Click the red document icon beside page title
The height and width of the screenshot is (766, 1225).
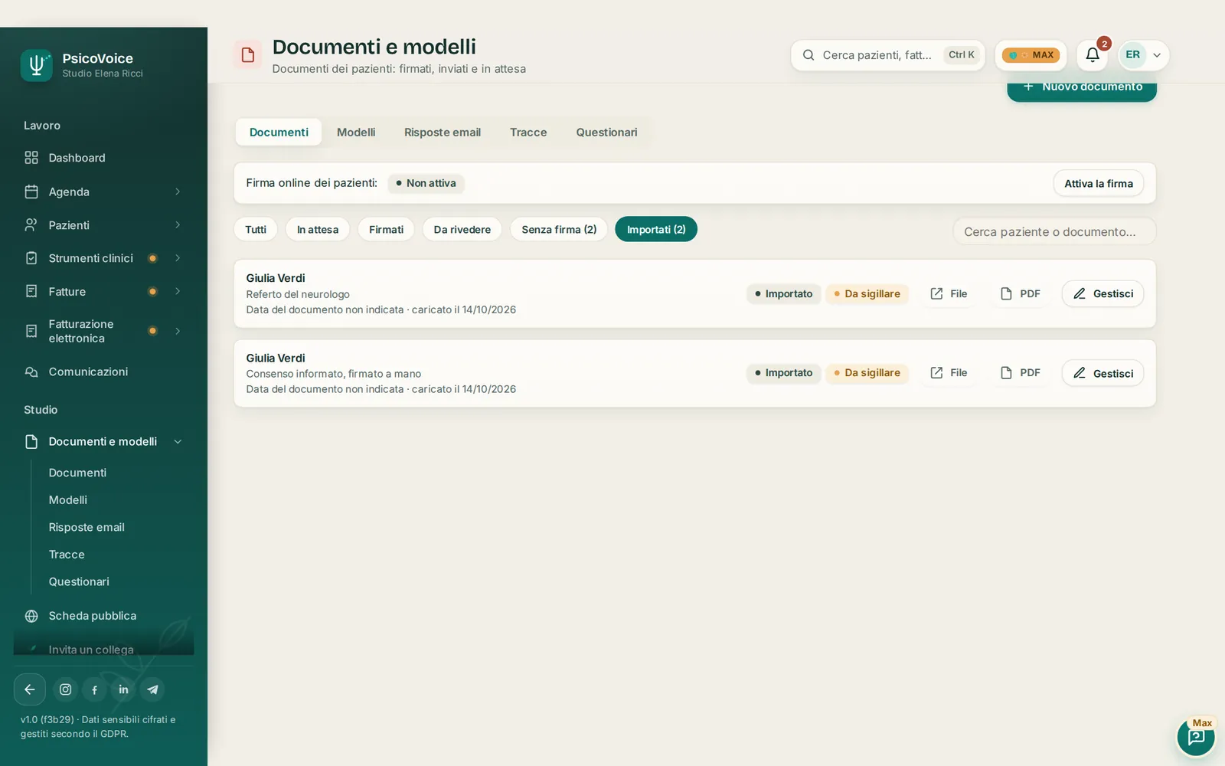pyautogui.click(x=248, y=55)
